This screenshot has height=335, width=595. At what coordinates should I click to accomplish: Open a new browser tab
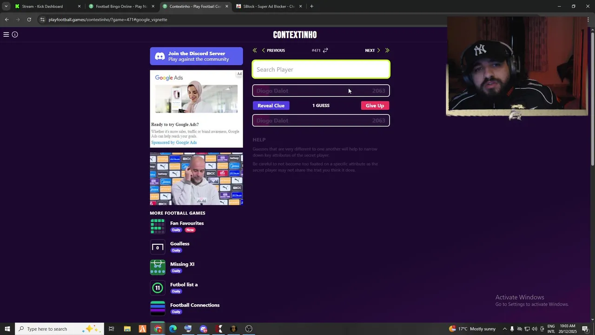point(311,7)
